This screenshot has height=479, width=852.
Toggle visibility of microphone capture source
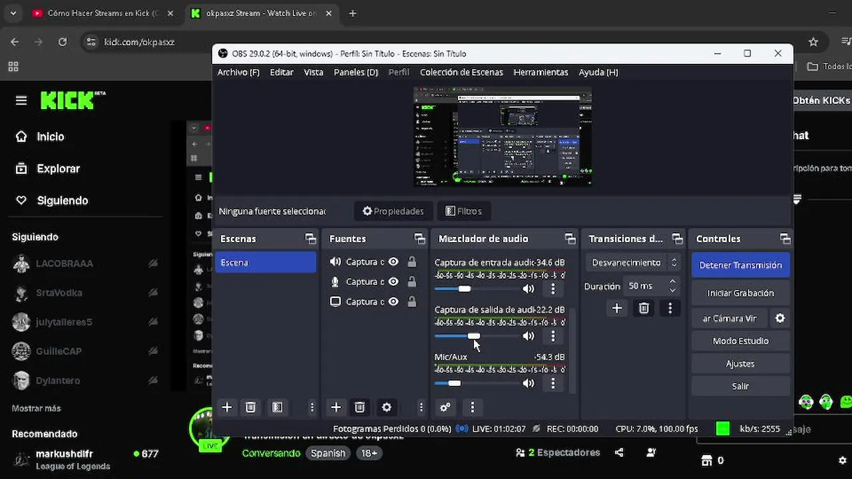[x=393, y=281]
